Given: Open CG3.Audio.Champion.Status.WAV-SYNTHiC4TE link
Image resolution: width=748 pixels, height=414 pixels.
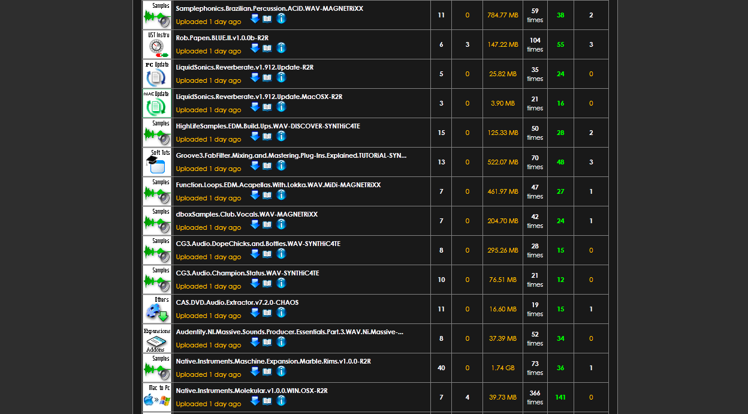Looking at the screenshot, I should (248, 273).
